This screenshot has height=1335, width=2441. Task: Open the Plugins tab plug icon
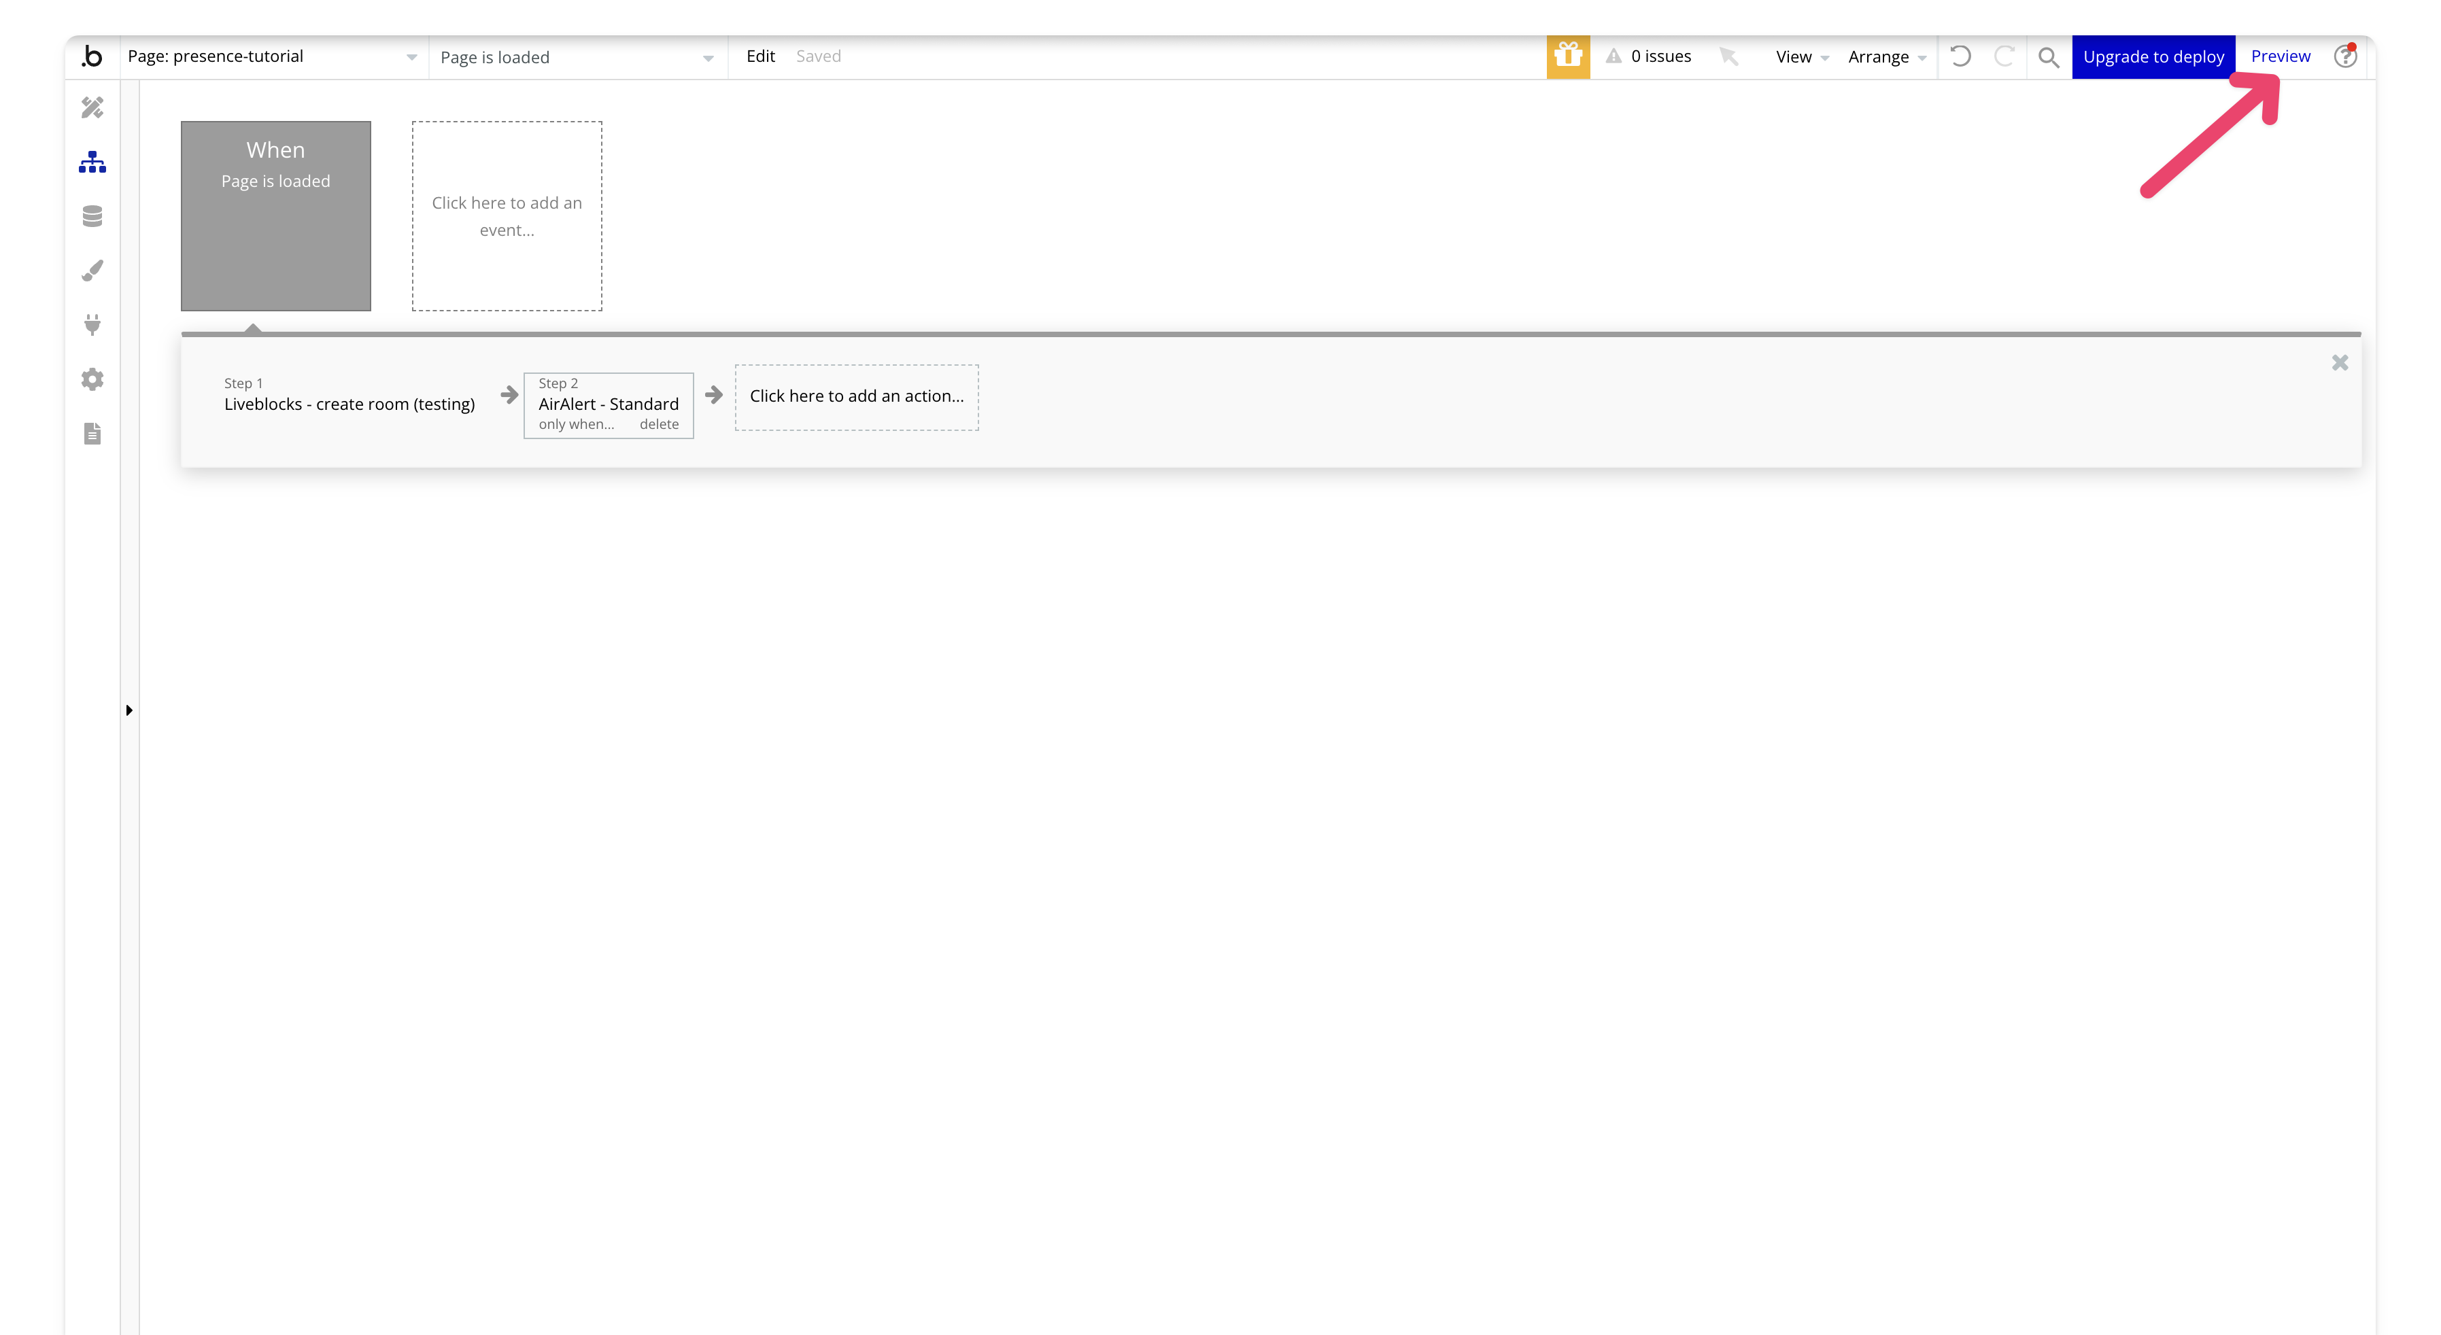(92, 325)
